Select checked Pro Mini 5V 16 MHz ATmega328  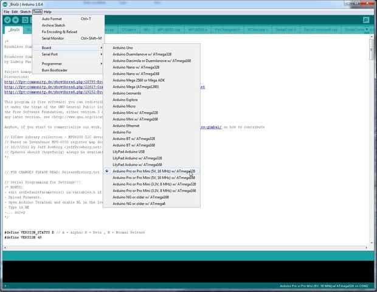click(151, 172)
